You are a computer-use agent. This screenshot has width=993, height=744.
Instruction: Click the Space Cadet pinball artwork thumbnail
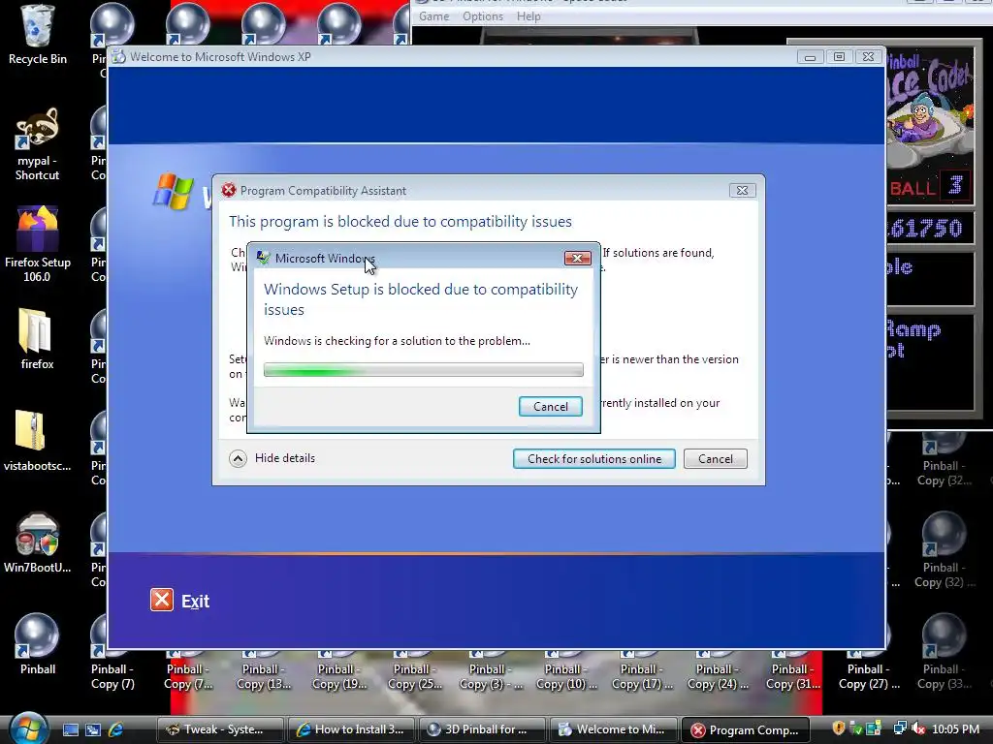(930, 107)
